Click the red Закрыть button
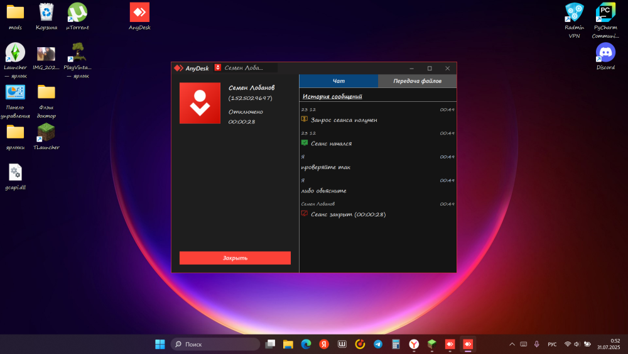The width and height of the screenshot is (628, 354). (235, 258)
